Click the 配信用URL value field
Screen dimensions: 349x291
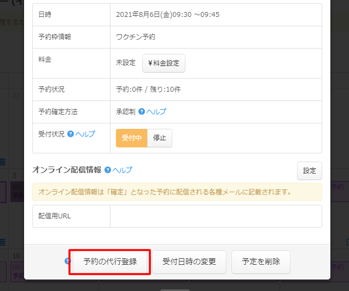[216, 216]
